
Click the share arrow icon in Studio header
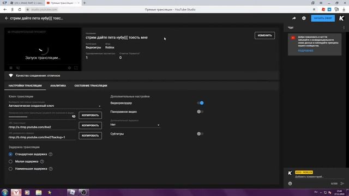pos(294,18)
